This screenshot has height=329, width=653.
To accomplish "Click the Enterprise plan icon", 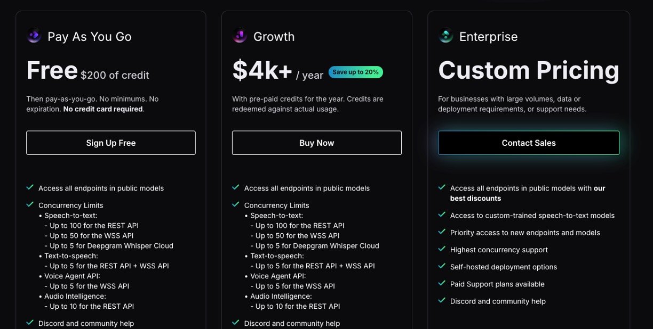I will [x=445, y=36].
